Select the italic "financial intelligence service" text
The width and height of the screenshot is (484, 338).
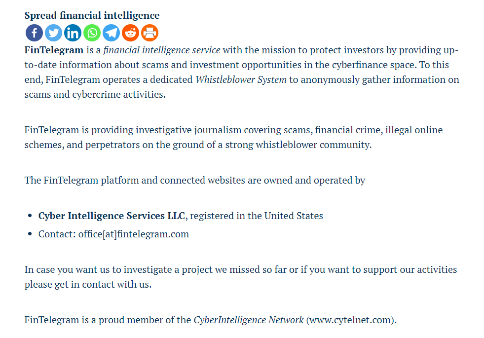point(162,50)
